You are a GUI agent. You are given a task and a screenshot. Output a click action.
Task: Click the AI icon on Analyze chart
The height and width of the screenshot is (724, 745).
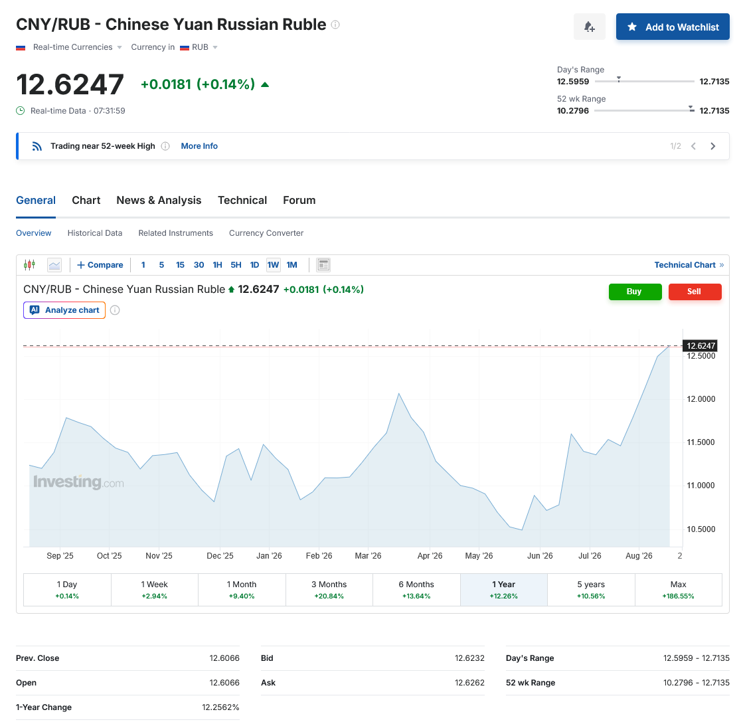coord(35,310)
